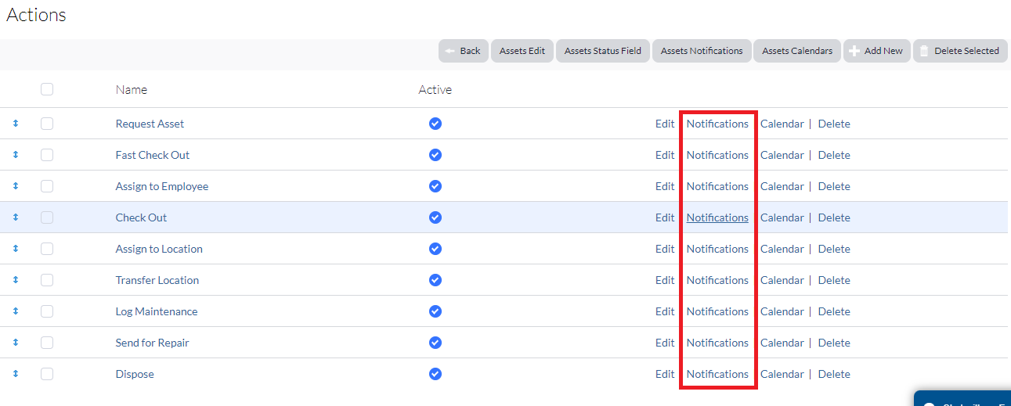Screen dimensions: 1011x406
Task: Tick the checkbox in the Check Out row
Action: pos(47,217)
